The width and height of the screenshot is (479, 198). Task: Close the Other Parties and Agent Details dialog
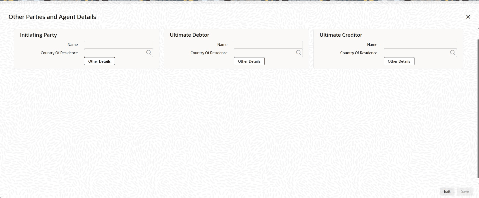coord(468,17)
